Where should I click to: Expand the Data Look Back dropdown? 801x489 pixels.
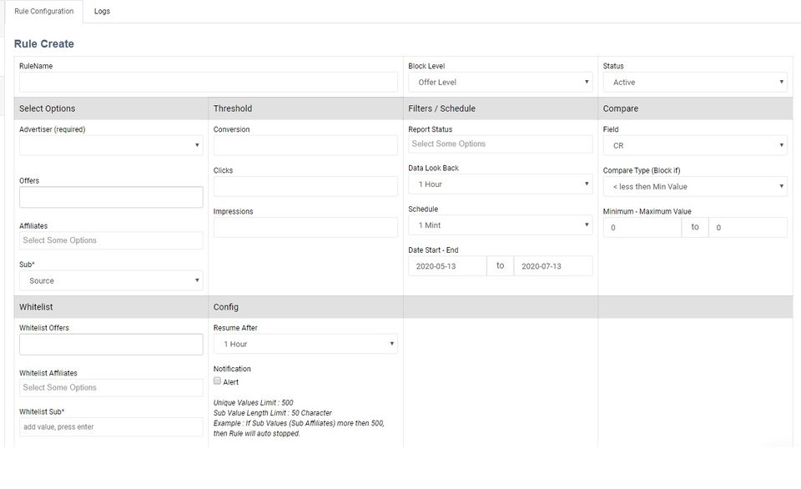coord(499,184)
